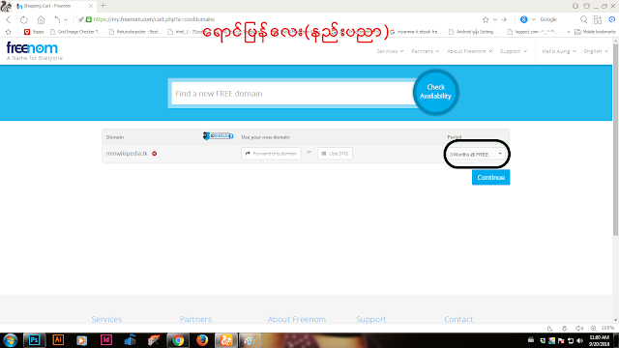Viewport: 619px width, 348px height.
Task: Open the myanmar it ebook bookmark
Action: [x=415, y=32]
